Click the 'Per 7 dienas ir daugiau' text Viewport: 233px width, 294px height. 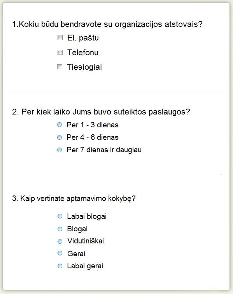tap(104, 150)
